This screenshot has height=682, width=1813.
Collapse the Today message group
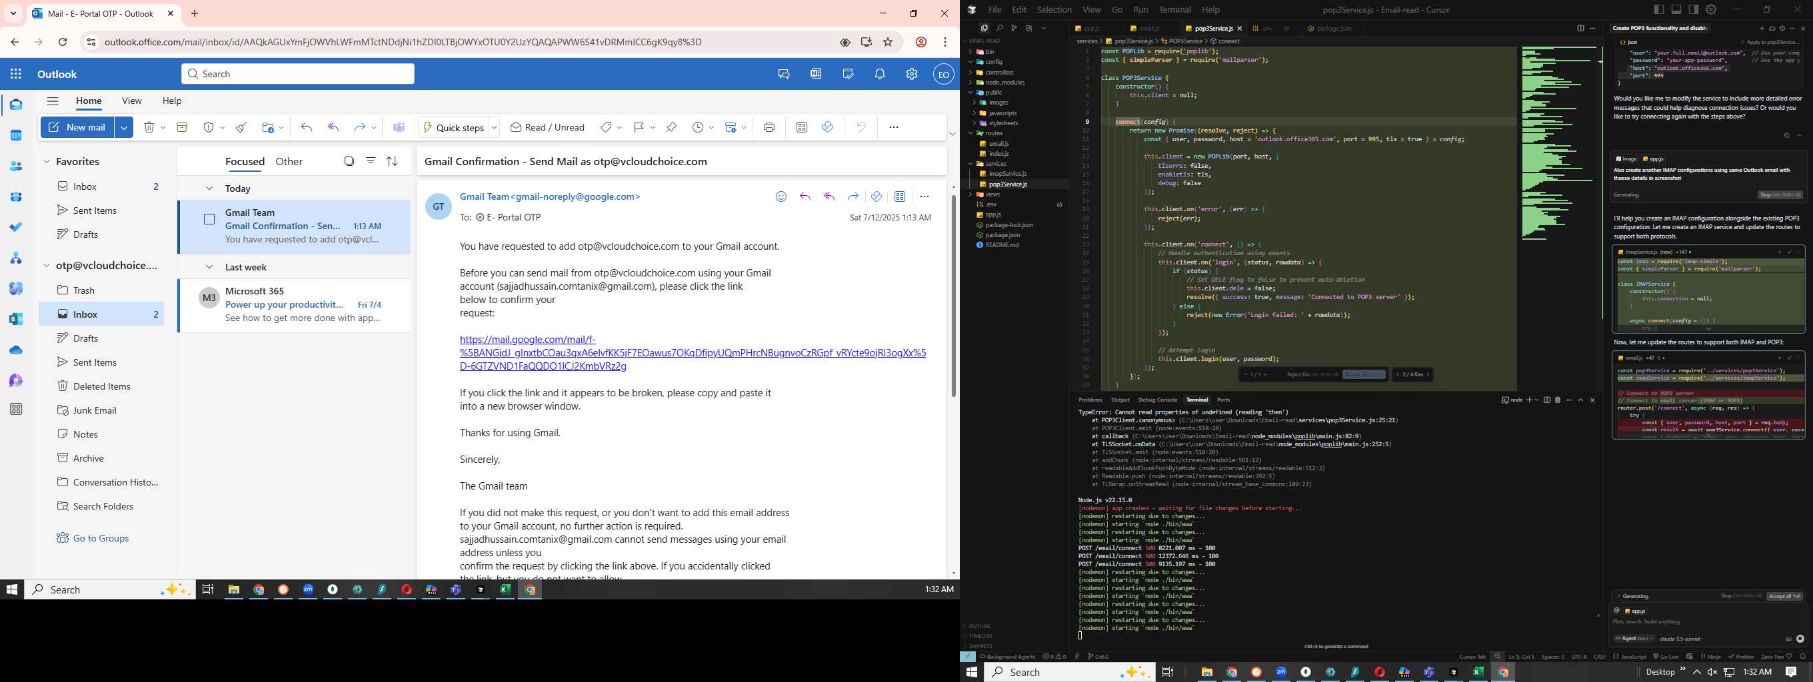209,188
